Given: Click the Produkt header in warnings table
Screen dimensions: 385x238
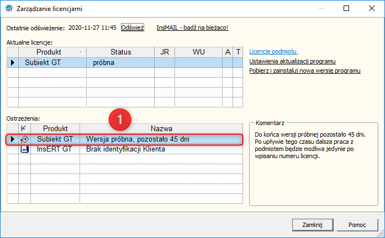Looking at the screenshot, I should (55, 128).
